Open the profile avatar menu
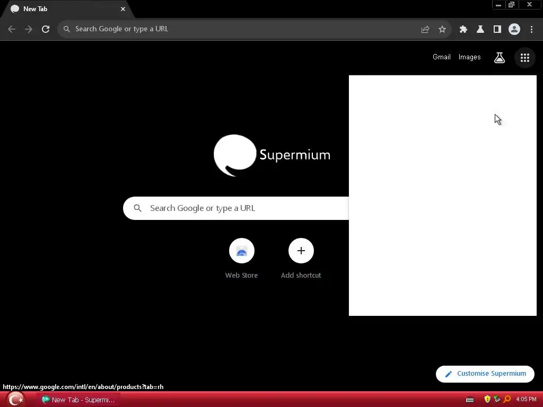543x407 pixels. (x=514, y=30)
